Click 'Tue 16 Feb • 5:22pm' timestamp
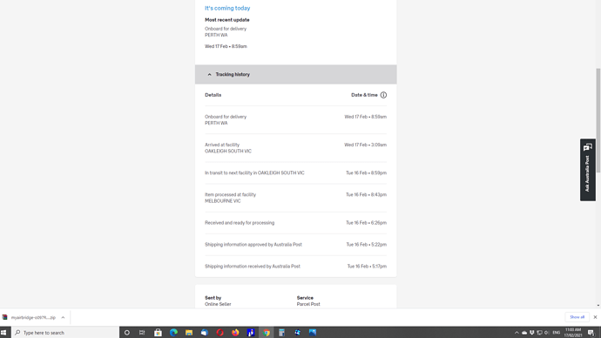The width and height of the screenshot is (601, 338). (367, 245)
